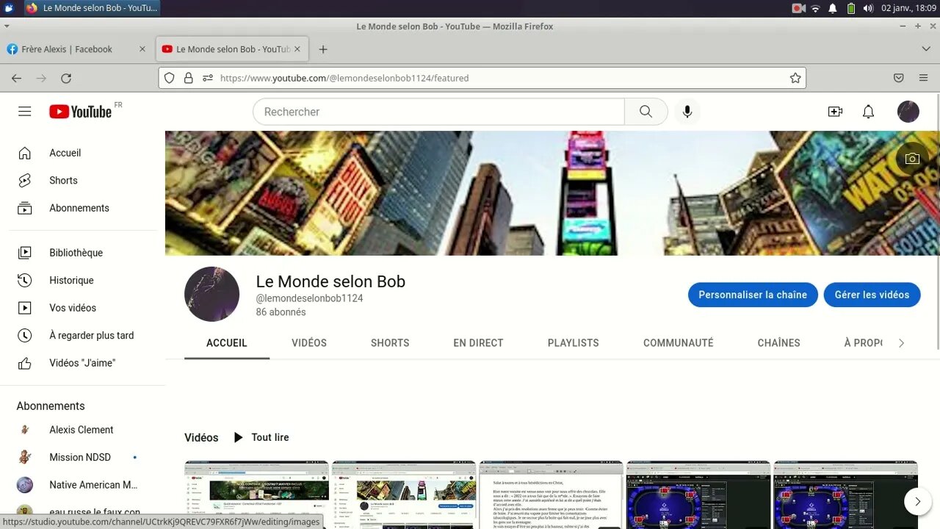940x529 pixels.
Task: Click Tout lire play all button
Action: point(261,437)
